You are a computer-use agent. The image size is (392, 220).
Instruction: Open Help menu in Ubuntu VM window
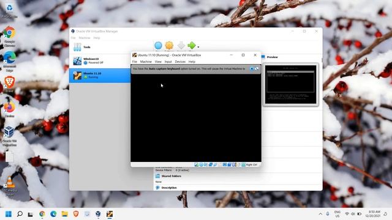tap(192, 62)
